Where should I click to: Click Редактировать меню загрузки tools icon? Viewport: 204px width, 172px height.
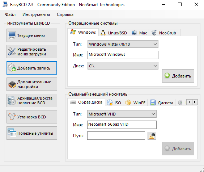coord(12,51)
